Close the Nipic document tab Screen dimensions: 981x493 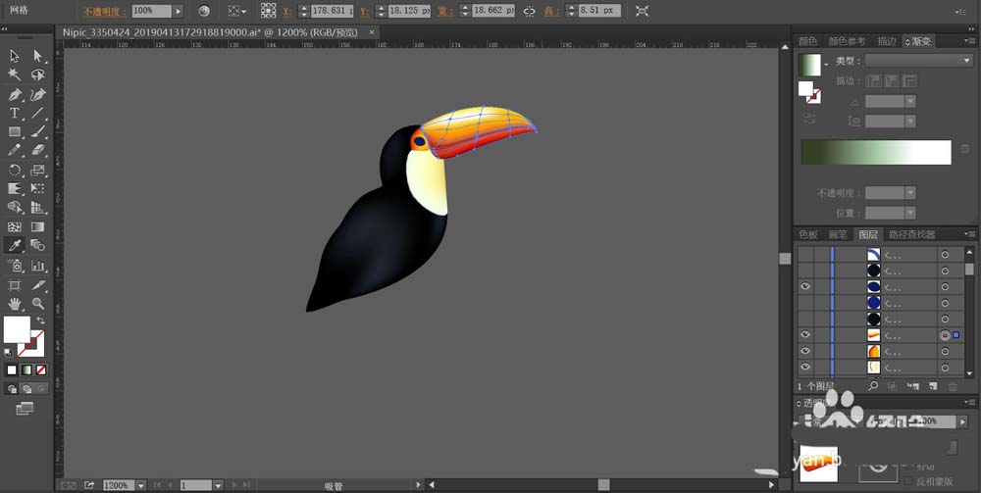point(372,32)
